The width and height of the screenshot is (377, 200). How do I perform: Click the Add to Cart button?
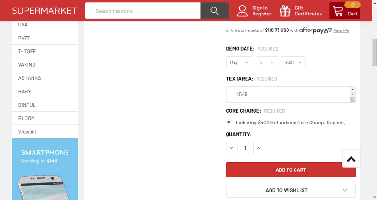point(291,170)
